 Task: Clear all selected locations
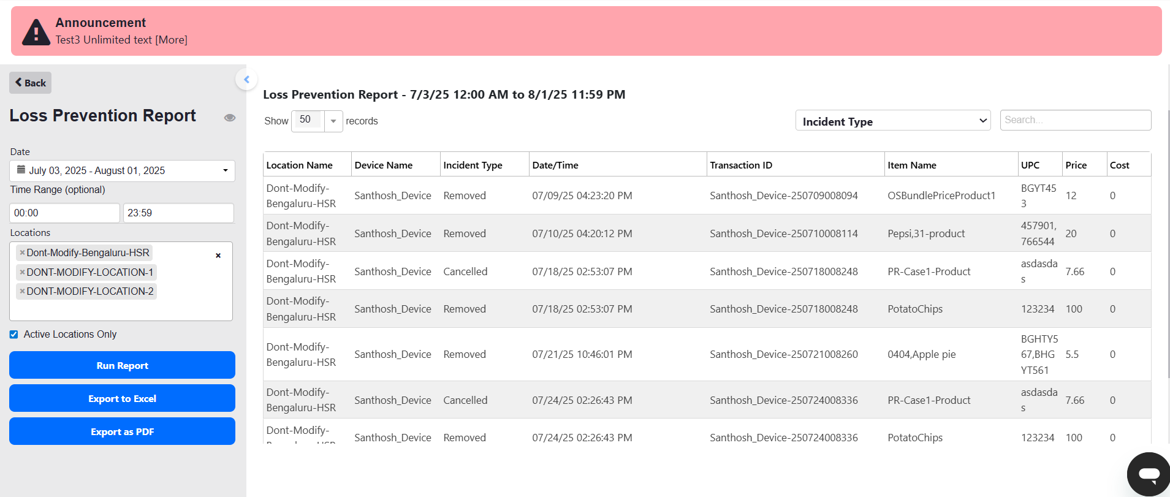pyautogui.click(x=218, y=256)
